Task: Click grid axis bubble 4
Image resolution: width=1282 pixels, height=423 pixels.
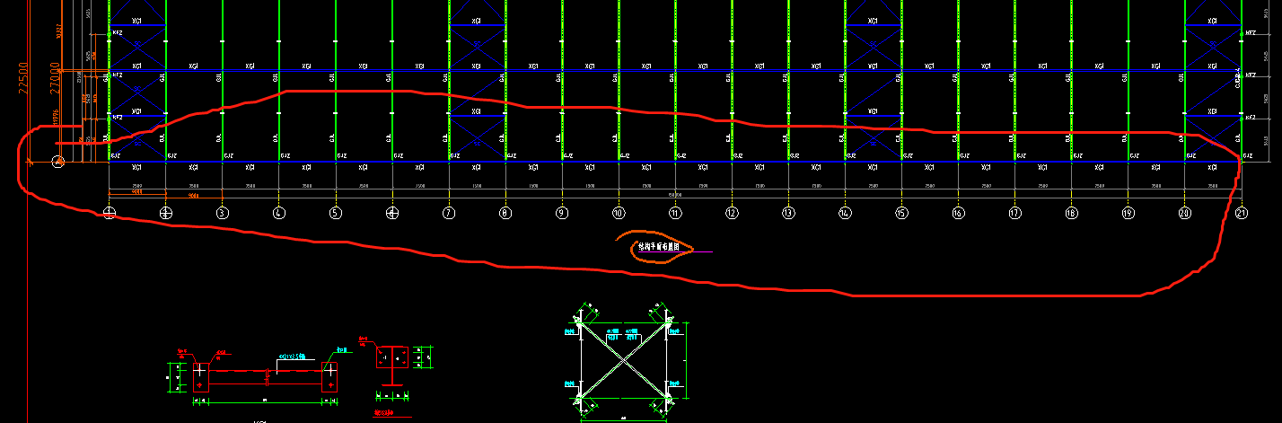Action: click(279, 213)
